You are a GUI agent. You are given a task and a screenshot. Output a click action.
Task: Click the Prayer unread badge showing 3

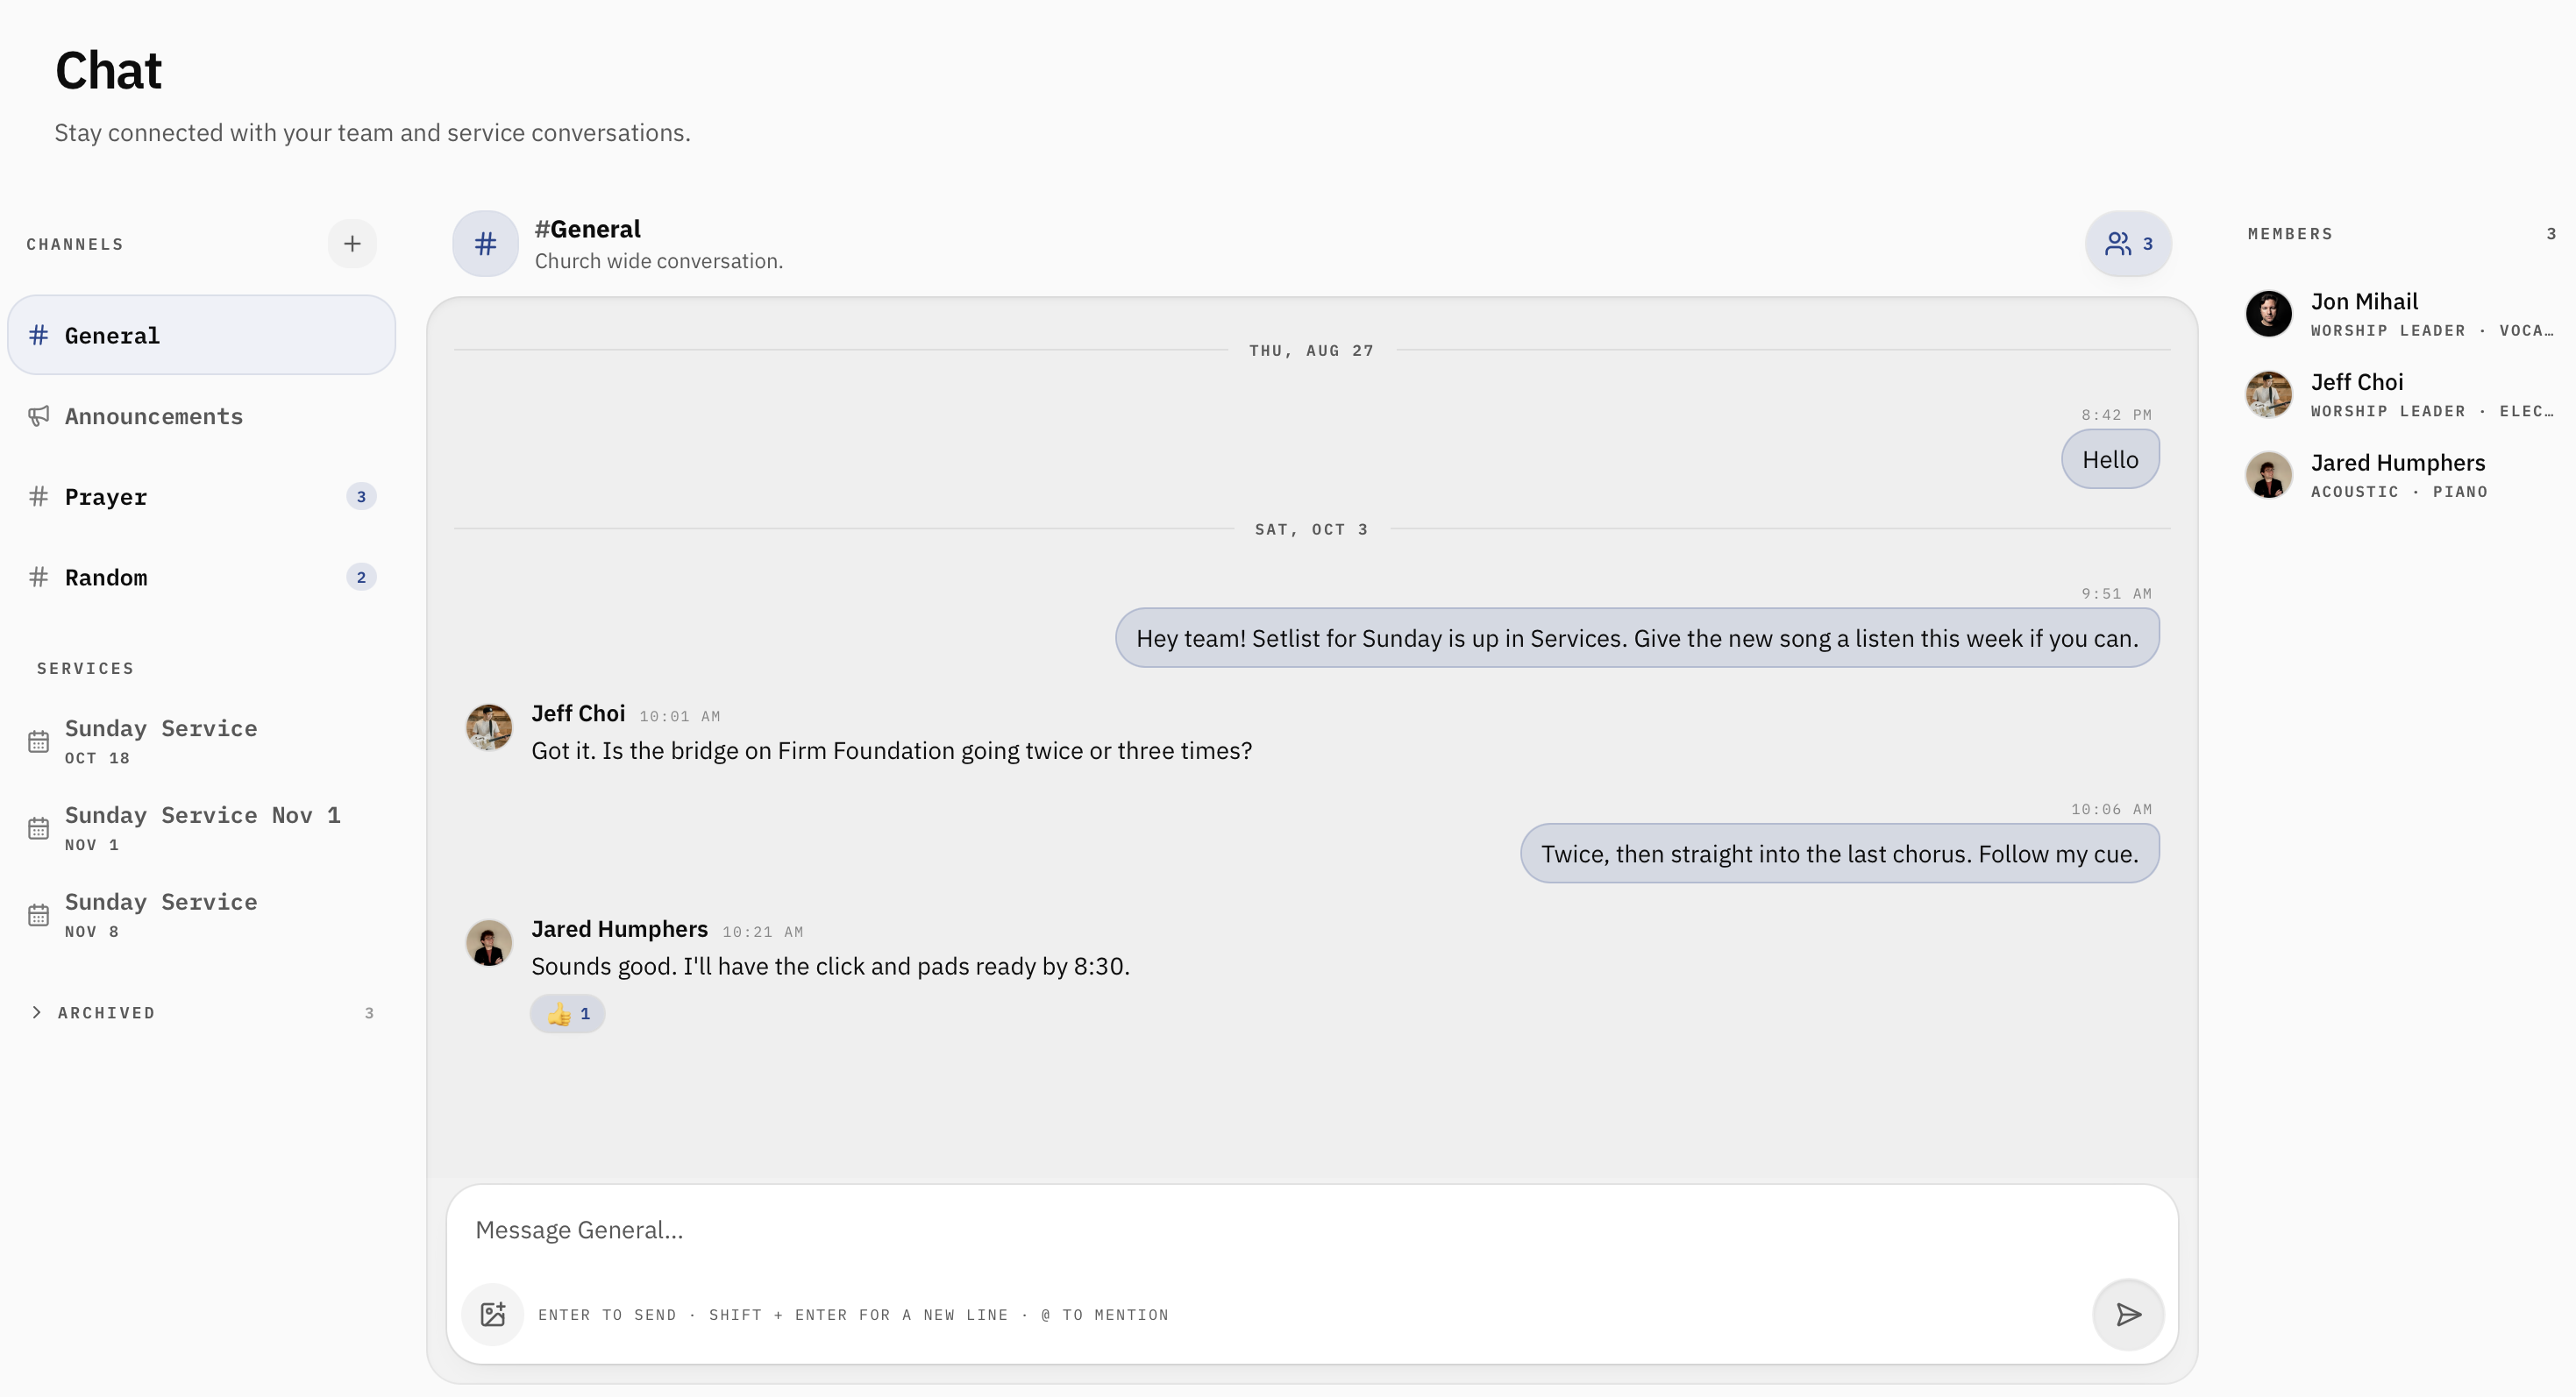[361, 497]
